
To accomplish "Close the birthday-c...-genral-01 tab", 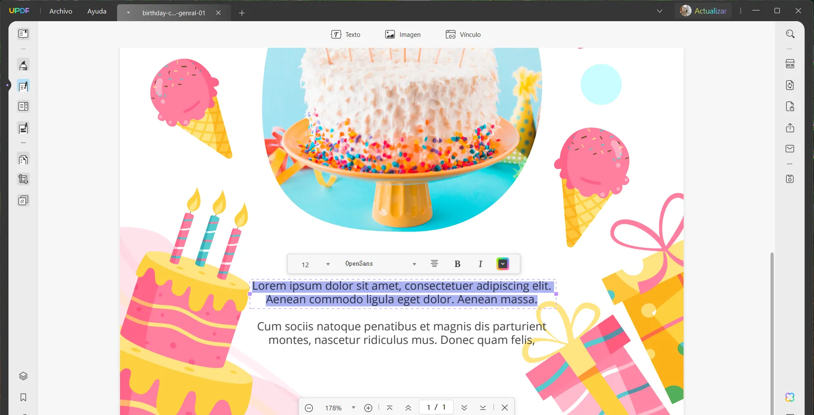I will (x=218, y=13).
